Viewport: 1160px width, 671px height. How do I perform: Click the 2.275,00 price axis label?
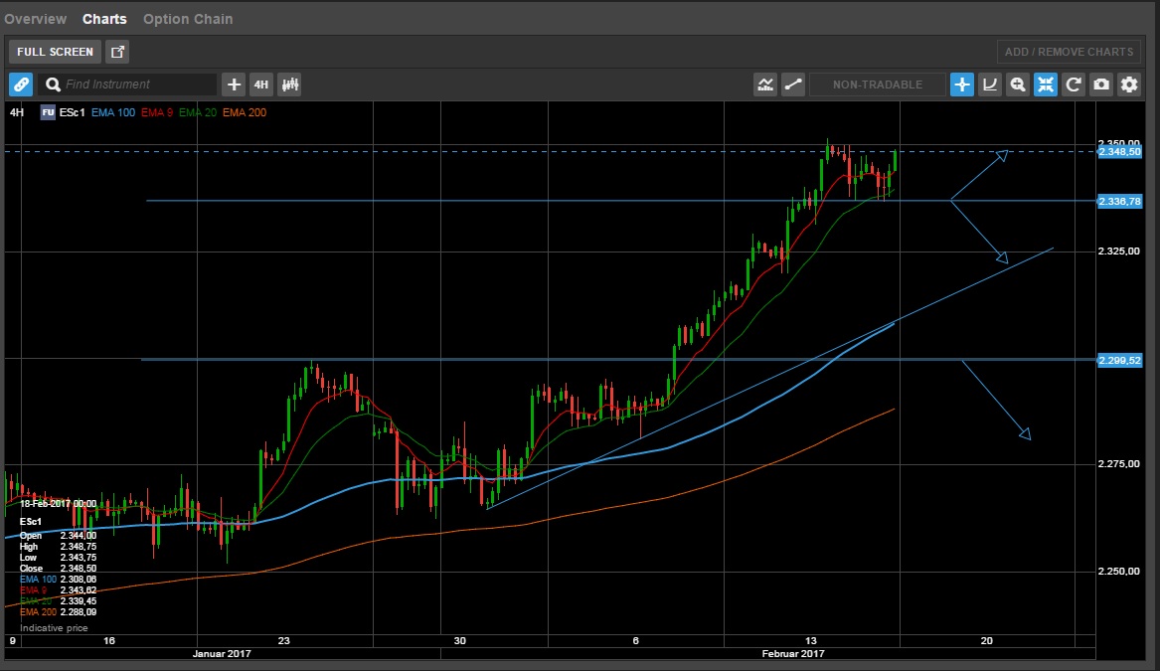1118,464
